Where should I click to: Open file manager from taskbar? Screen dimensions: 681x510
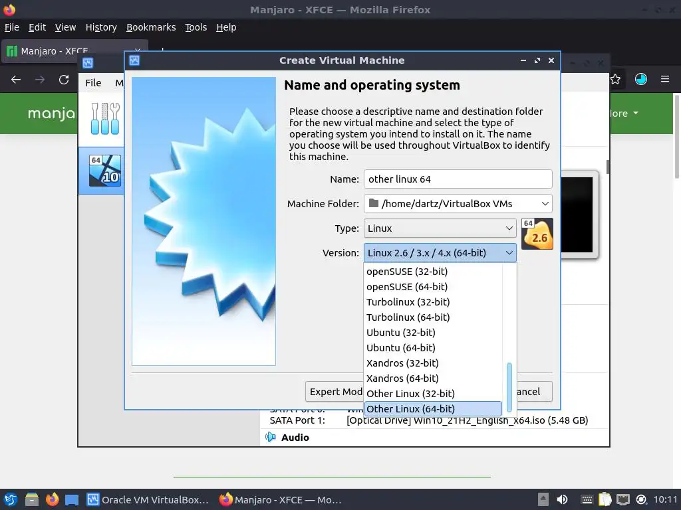(x=32, y=499)
